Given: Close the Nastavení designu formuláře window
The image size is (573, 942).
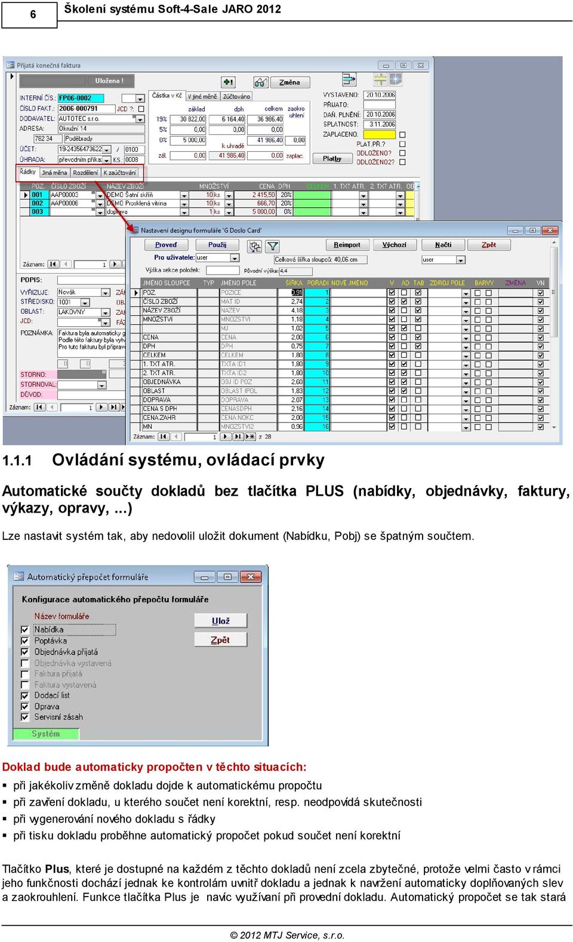Looking at the screenshot, I should click(550, 230).
